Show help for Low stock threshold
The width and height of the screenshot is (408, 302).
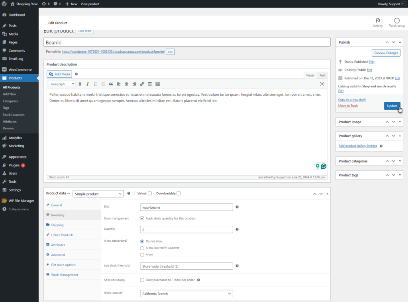pyautogui.click(x=237, y=266)
